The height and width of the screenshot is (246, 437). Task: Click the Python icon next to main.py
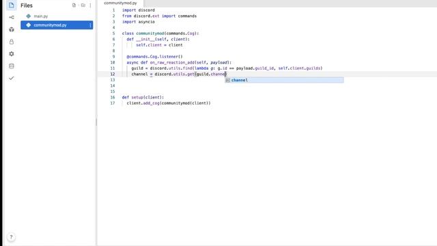pos(29,16)
